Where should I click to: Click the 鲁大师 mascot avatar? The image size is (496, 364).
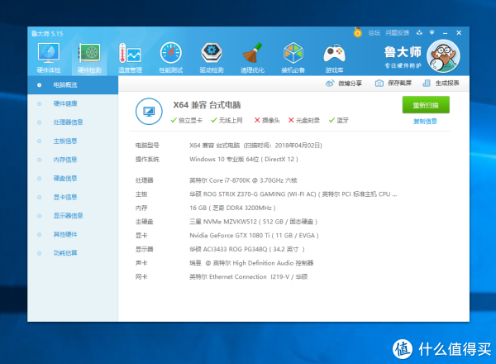pos(443,56)
